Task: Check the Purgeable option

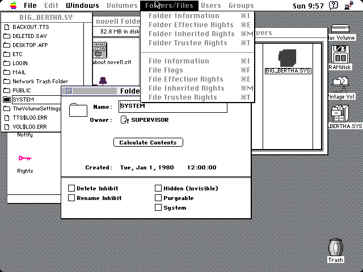Action: [x=158, y=198]
